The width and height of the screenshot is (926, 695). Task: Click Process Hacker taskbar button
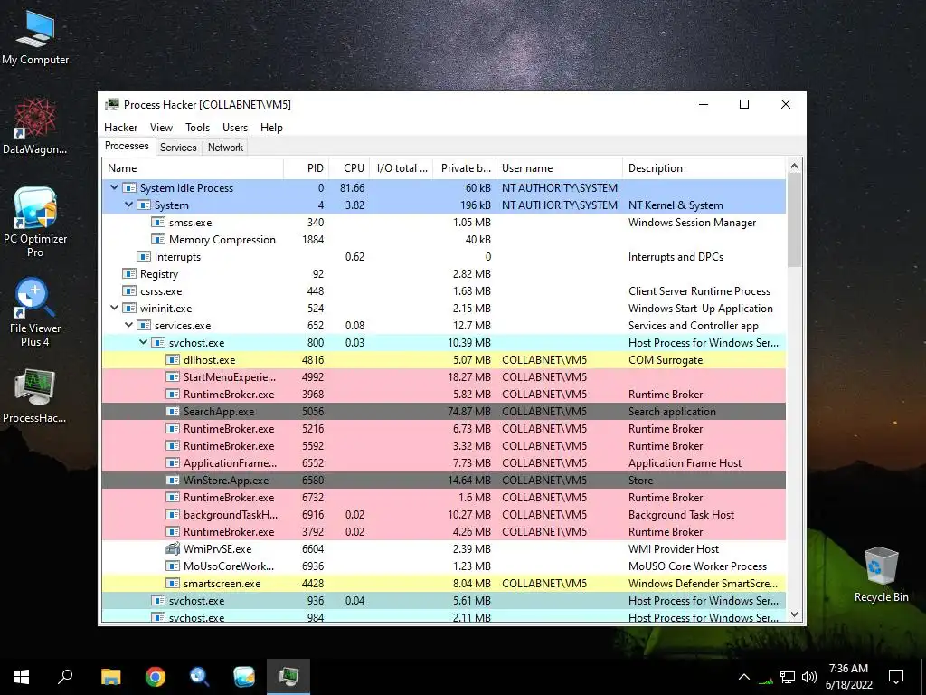click(x=288, y=676)
